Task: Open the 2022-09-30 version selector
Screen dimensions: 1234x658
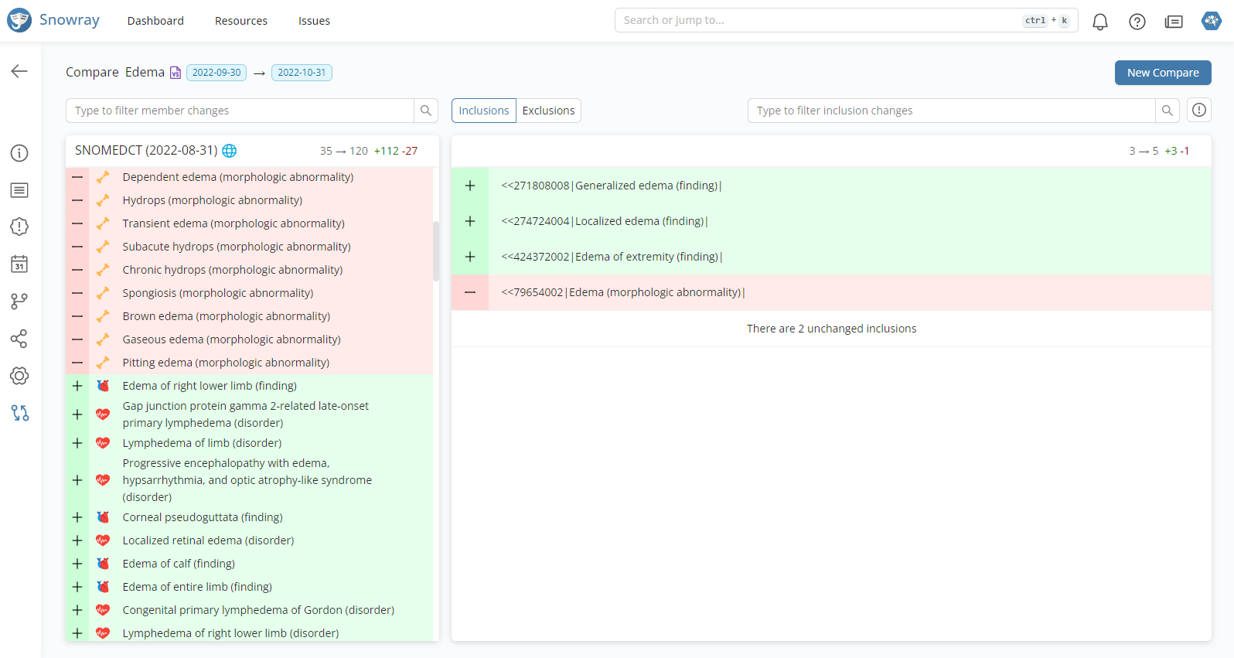Action: click(216, 73)
